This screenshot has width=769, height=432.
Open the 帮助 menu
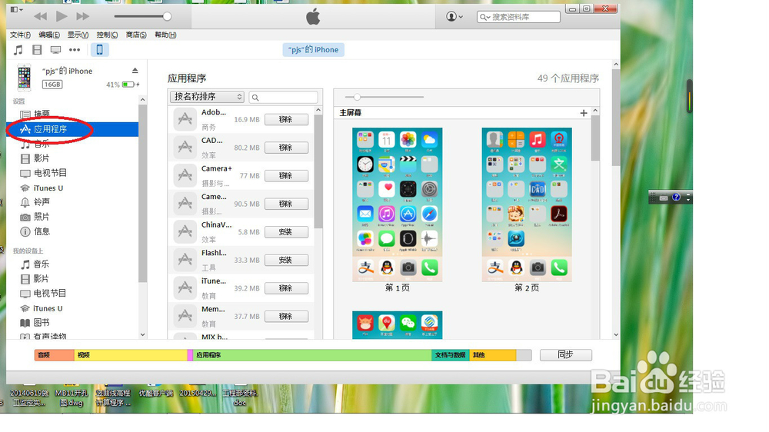point(165,35)
